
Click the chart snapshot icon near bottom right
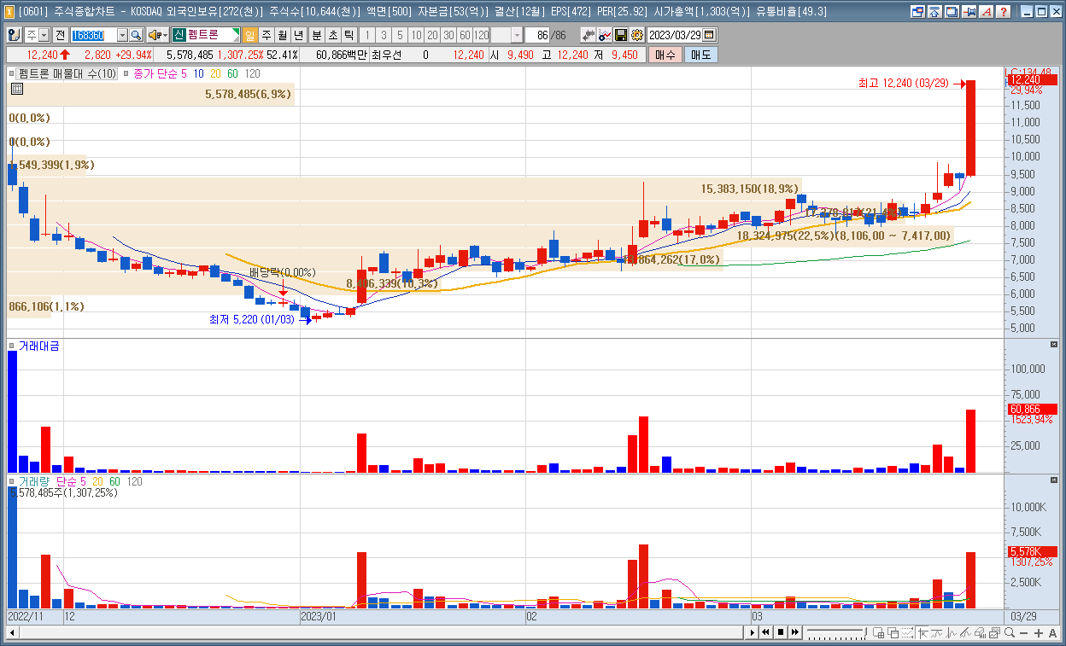point(994,632)
